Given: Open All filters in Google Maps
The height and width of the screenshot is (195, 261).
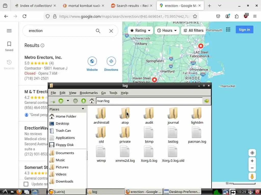Looking at the screenshot, I should 193,30.
